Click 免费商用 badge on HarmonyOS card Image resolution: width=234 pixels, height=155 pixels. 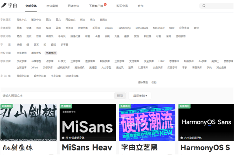pos(184,106)
